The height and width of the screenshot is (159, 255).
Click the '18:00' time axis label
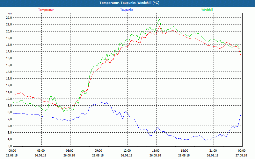click(184, 151)
